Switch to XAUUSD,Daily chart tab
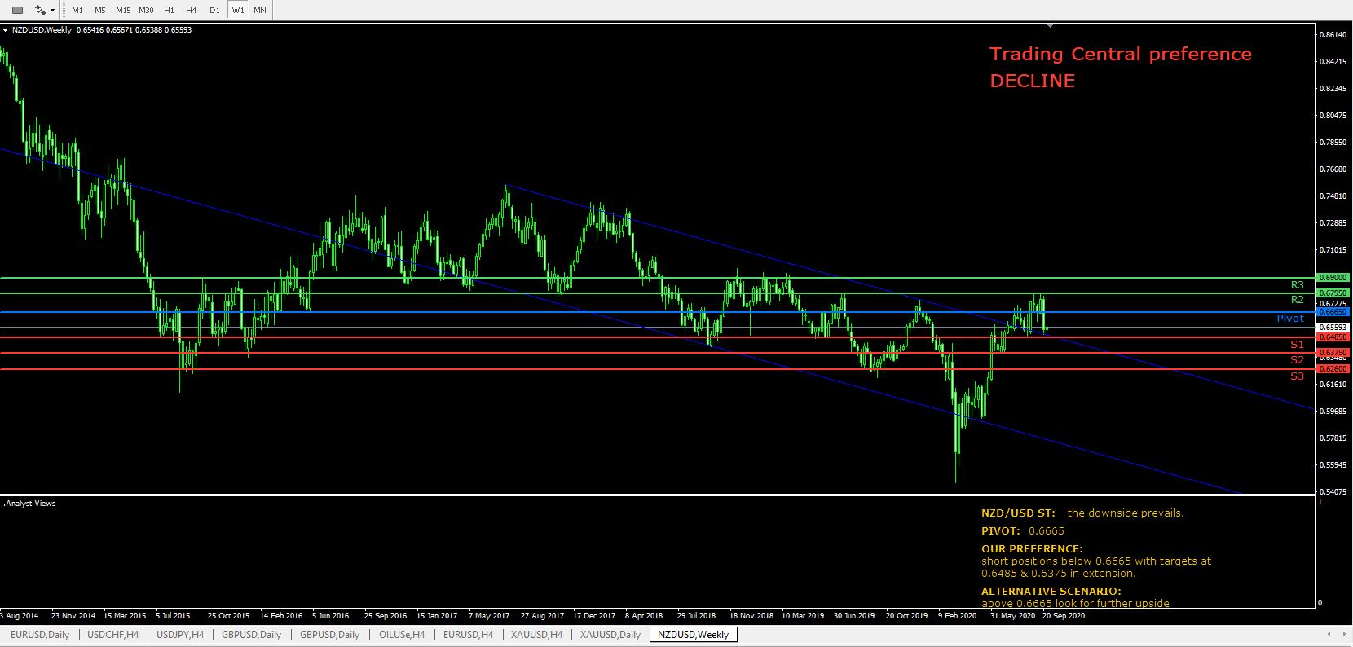The image size is (1353, 647). pos(610,635)
